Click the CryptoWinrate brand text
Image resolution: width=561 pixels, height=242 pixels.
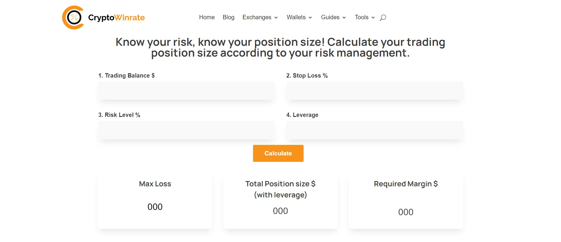tap(116, 17)
